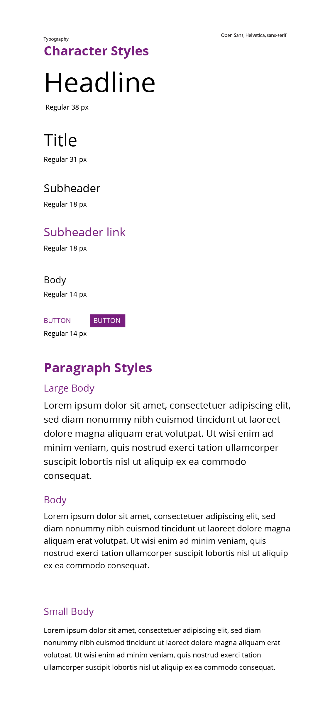
Task: Click the purple Body paragraph heading
Action: pos(55,500)
